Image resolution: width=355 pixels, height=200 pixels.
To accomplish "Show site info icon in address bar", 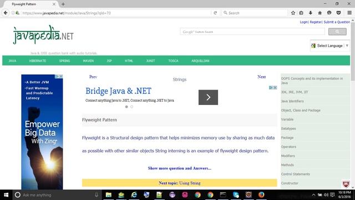I will tap(13, 13).
